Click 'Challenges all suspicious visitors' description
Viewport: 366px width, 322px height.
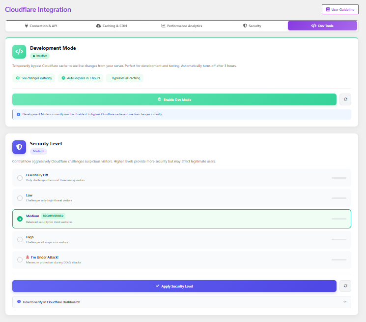pos(47,242)
